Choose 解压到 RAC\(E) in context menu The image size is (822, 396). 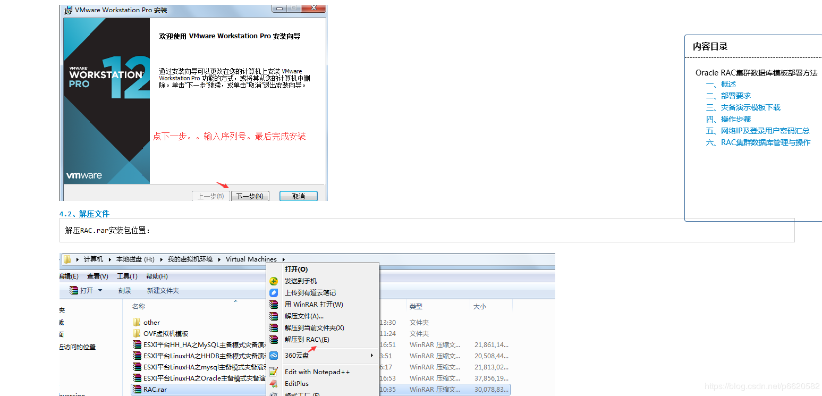pos(307,340)
